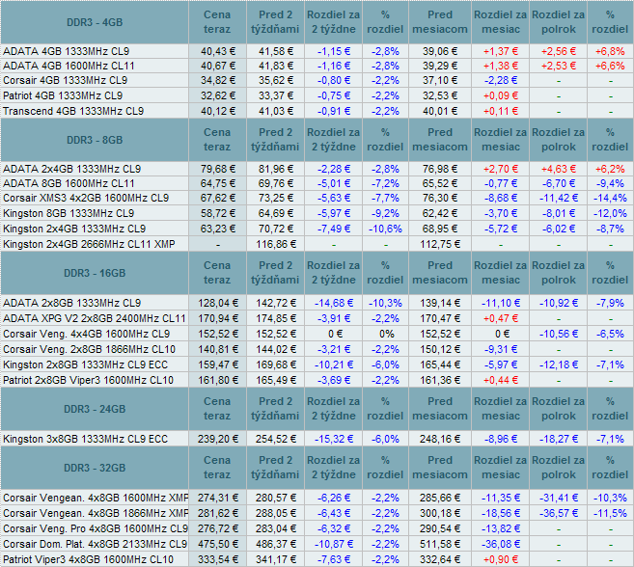The image size is (634, 567).
Task: Select the DDR3 - 32GB section header
Action: [95, 468]
